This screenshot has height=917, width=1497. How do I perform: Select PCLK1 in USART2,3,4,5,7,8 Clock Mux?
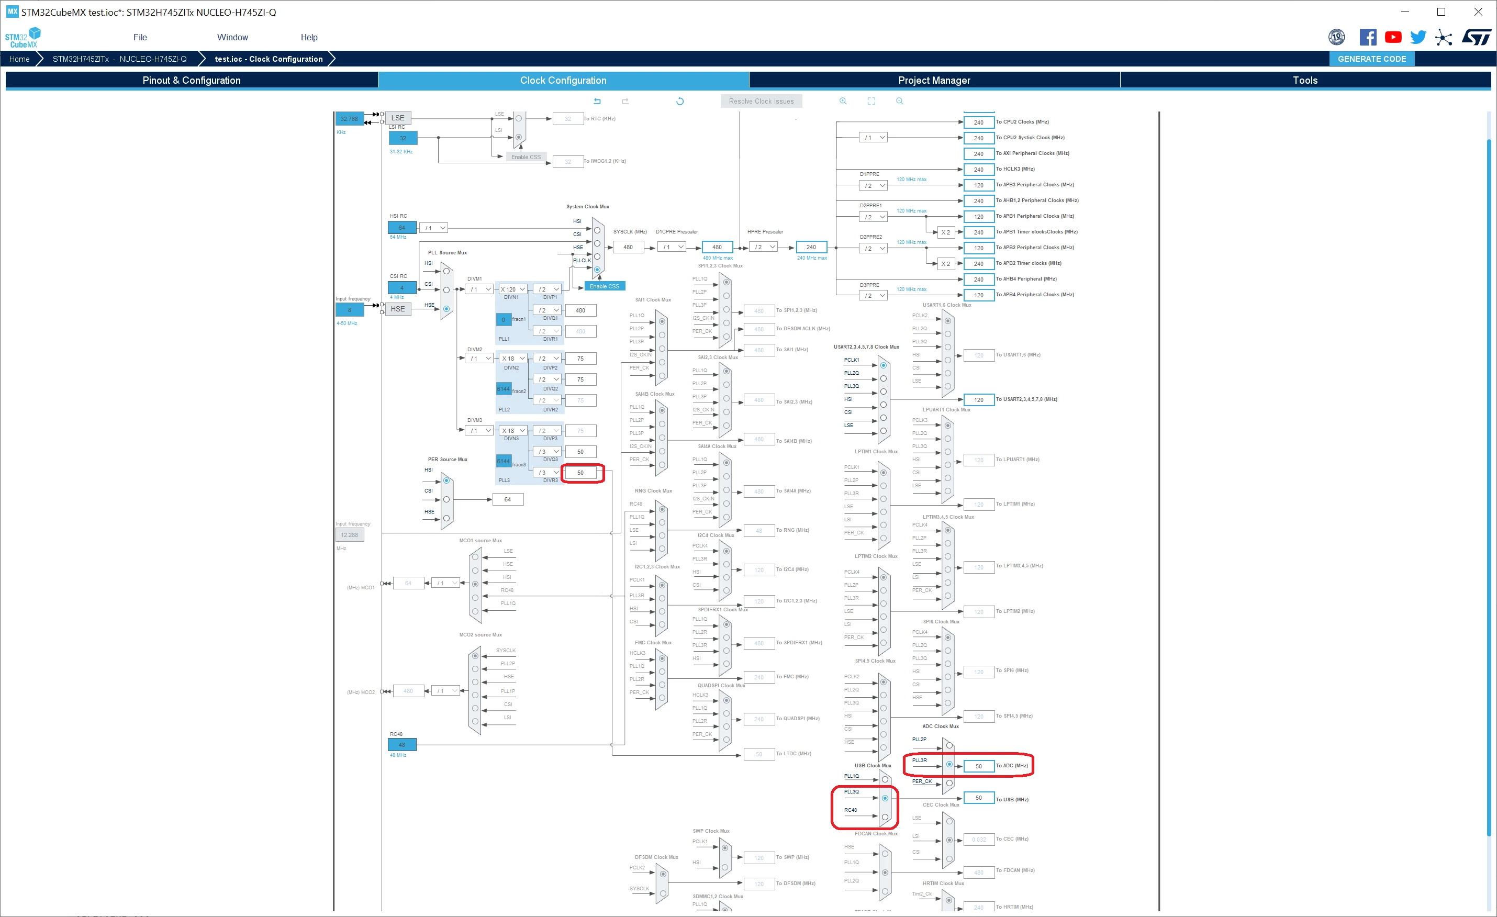pyautogui.click(x=884, y=365)
